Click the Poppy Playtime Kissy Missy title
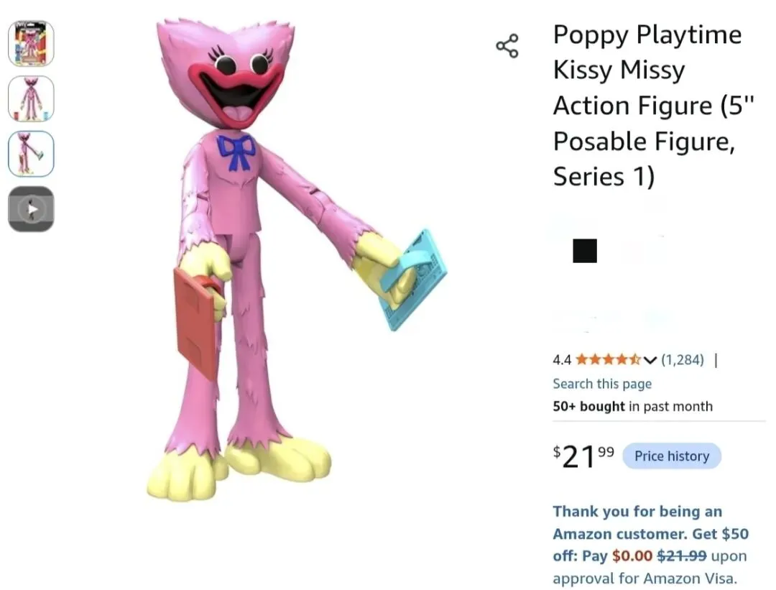This screenshot has height=590, width=776. (x=653, y=106)
